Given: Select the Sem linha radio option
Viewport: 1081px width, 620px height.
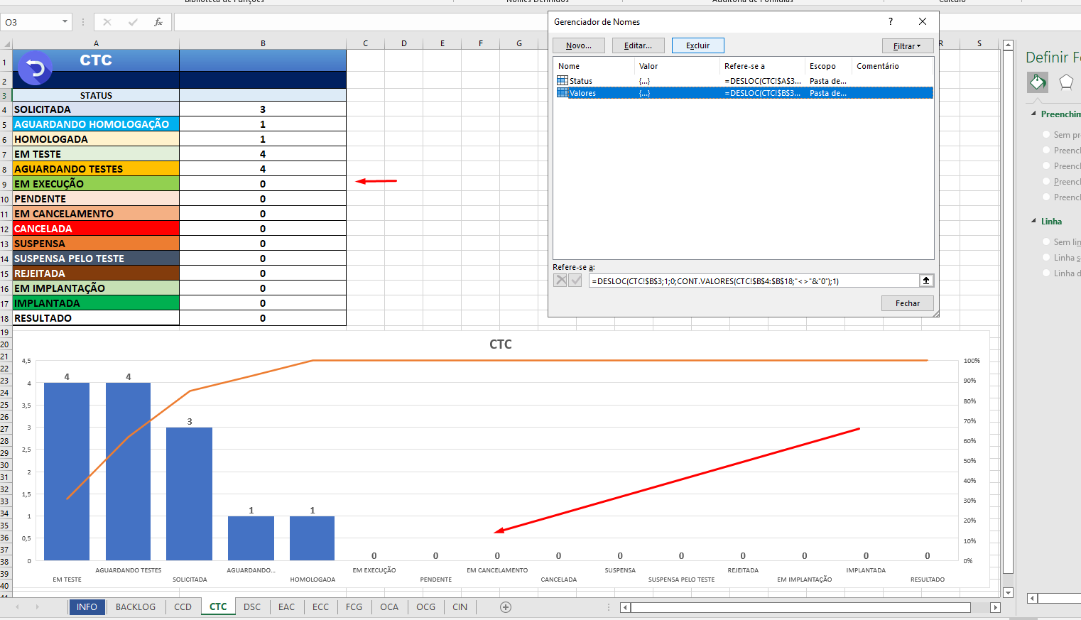Looking at the screenshot, I should pyautogui.click(x=1046, y=241).
